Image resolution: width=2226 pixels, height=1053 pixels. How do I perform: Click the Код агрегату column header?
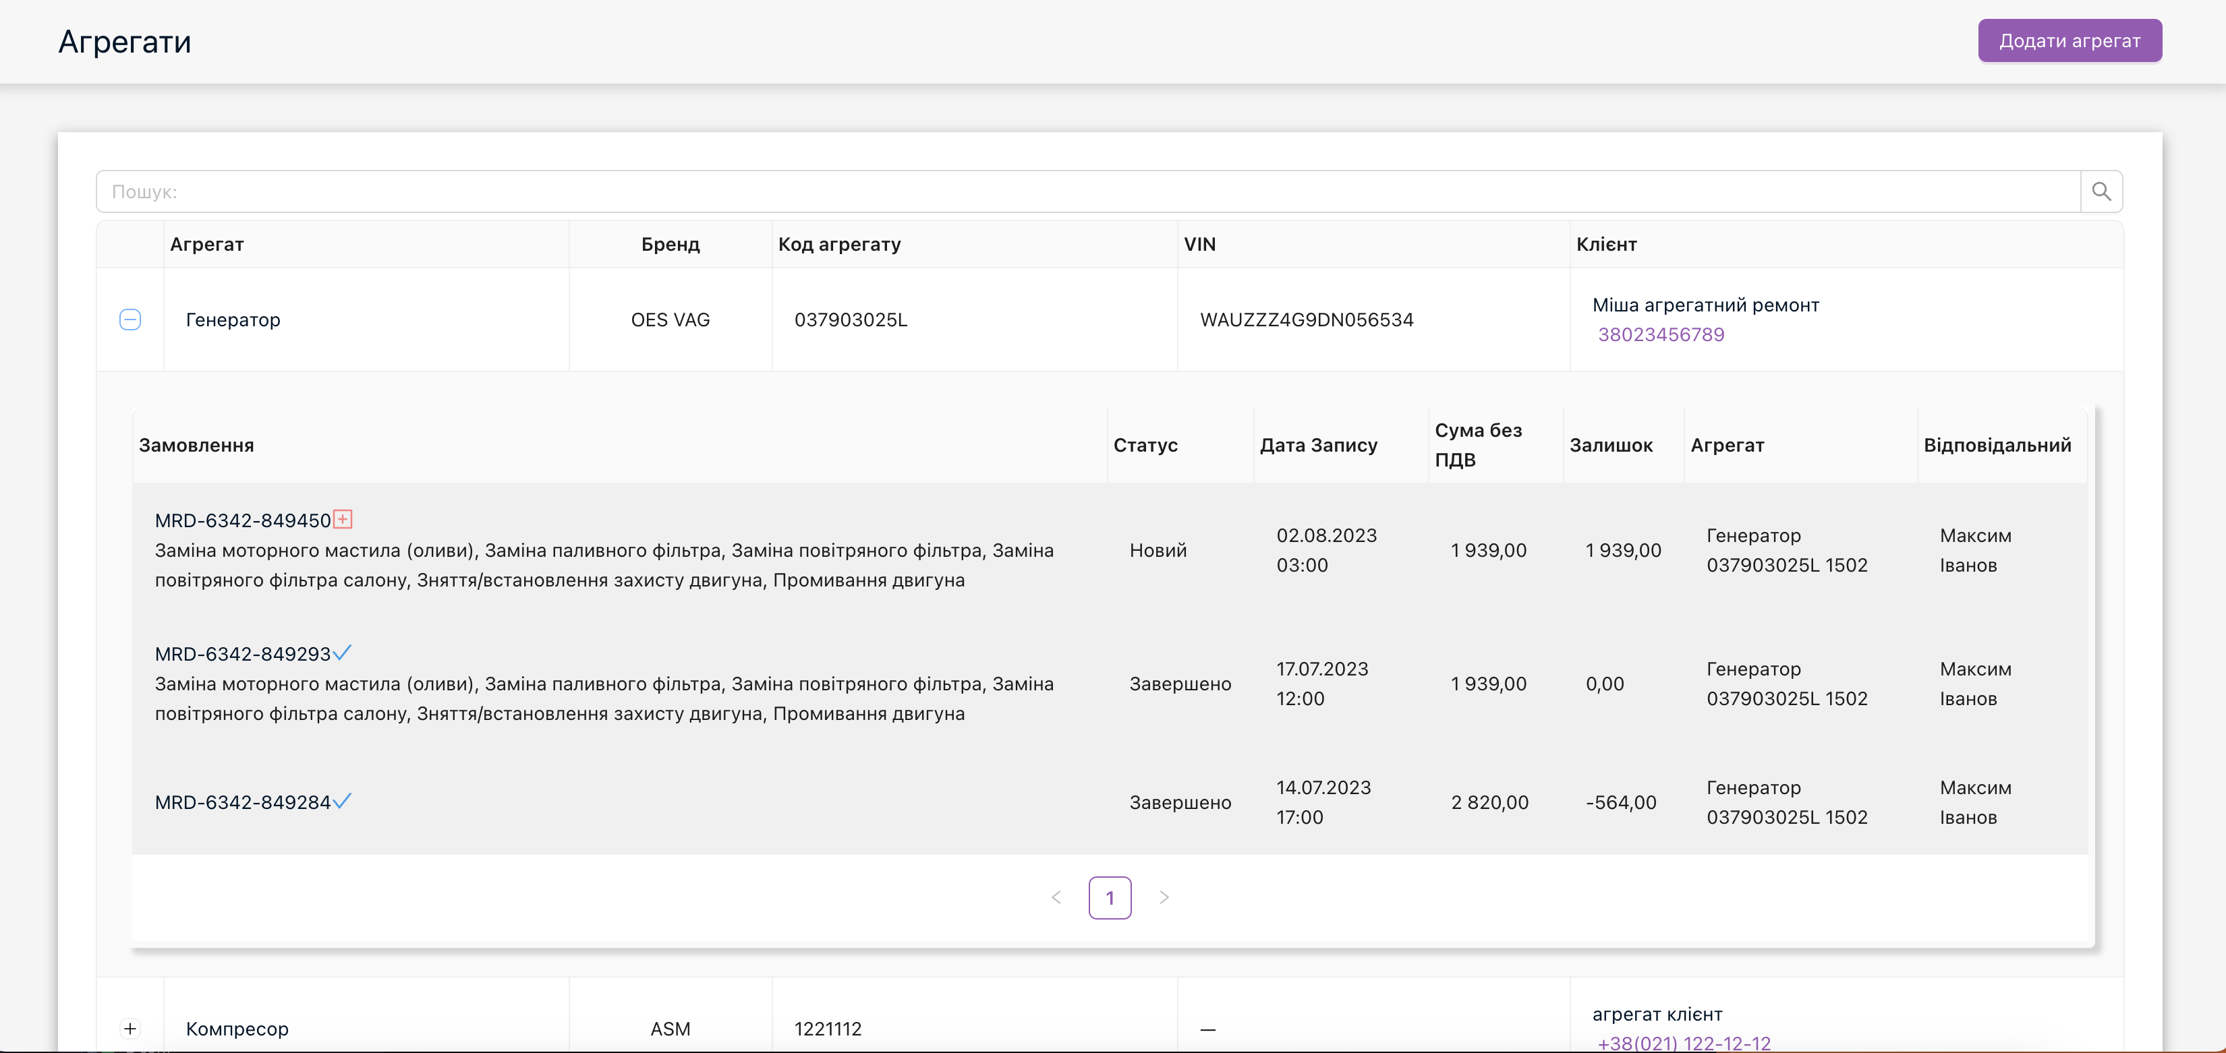[839, 245]
